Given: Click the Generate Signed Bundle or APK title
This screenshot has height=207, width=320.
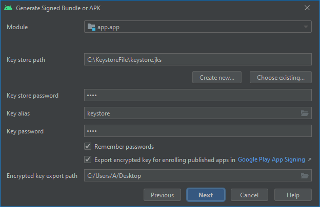Looking at the screenshot, I should point(58,8).
